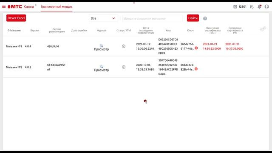The width and height of the screenshot is (272, 153).
Task: Click the Дата последнего подключения header
Action: click(x=146, y=30)
